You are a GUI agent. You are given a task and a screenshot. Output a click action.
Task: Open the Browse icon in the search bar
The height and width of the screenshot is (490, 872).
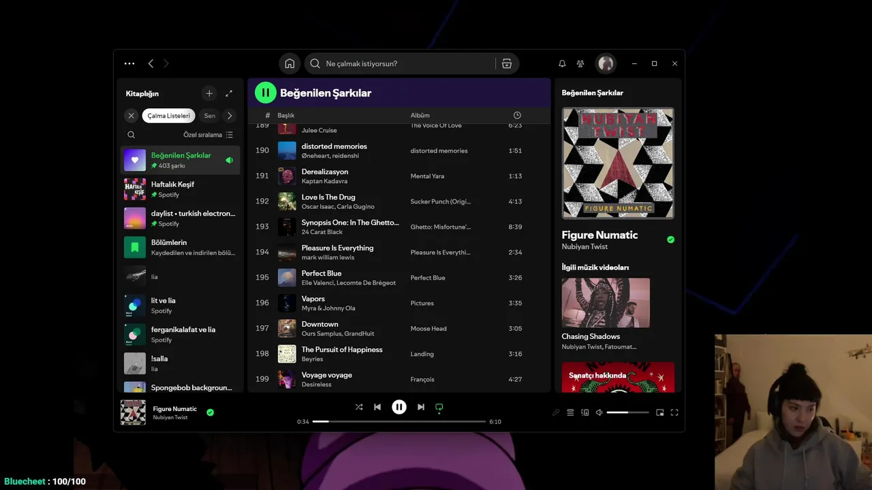[507, 63]
